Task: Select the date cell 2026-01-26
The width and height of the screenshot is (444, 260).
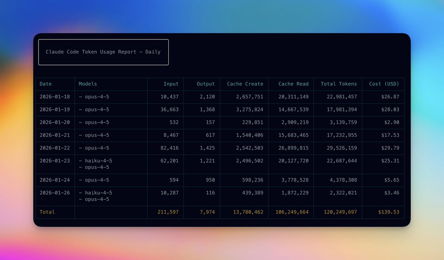Action: pyautogui.click(x=55, y=193)
